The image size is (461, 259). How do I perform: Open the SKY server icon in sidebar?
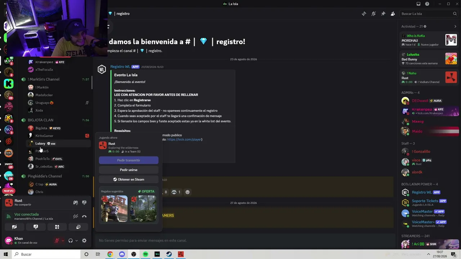coord(9,129)
